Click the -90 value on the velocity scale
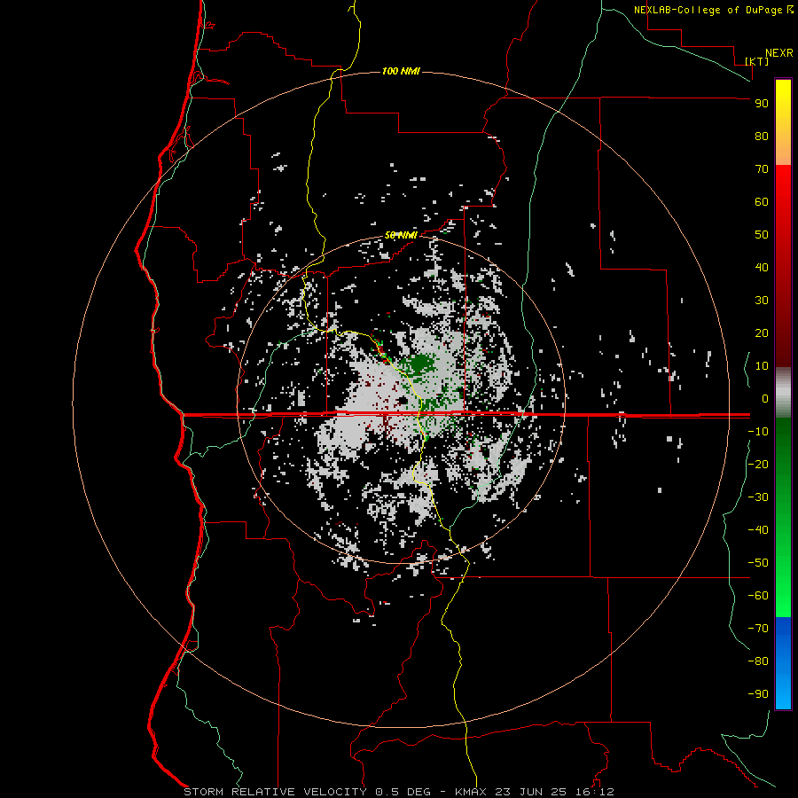This screenshot has height=798, width=798. pyautogui.click(x=758, y=693)
